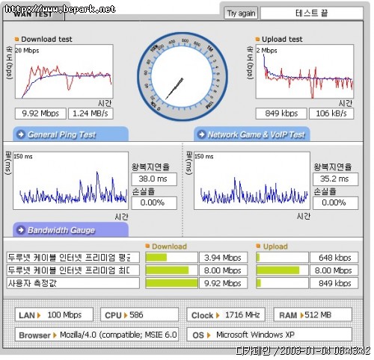Open the WAN TEST tab
This screenshot has width=374, height=360.
pos(34,14)
